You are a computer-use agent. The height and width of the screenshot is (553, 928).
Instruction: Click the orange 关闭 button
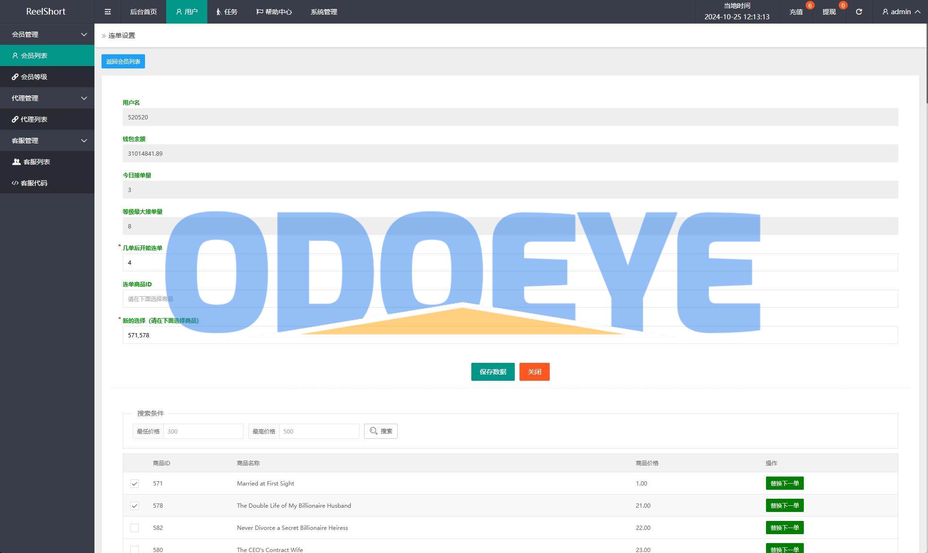[x=534, y=372]
